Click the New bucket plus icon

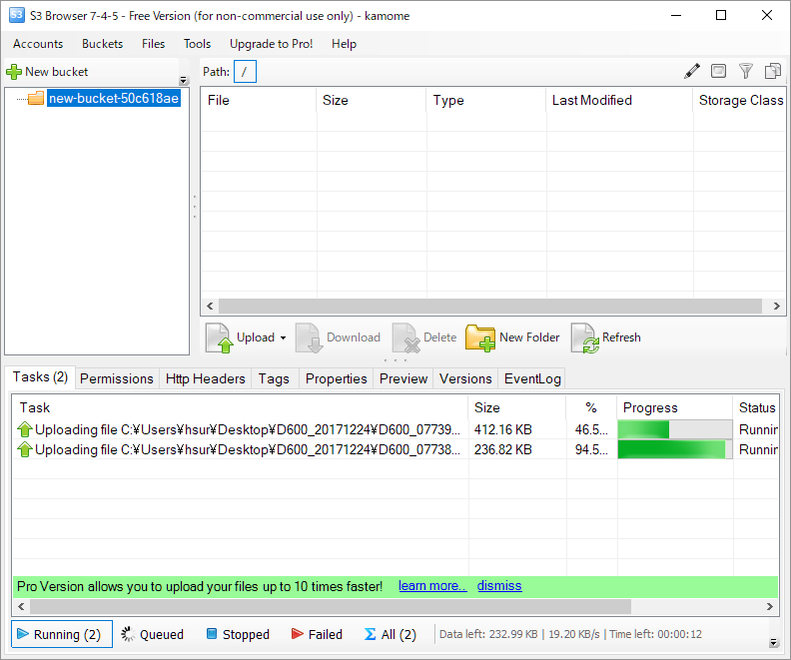coord(14,72)
